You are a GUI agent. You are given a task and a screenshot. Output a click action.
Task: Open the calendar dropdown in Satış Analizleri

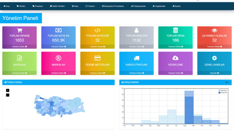pyautogui.click(x=227, y=82)
